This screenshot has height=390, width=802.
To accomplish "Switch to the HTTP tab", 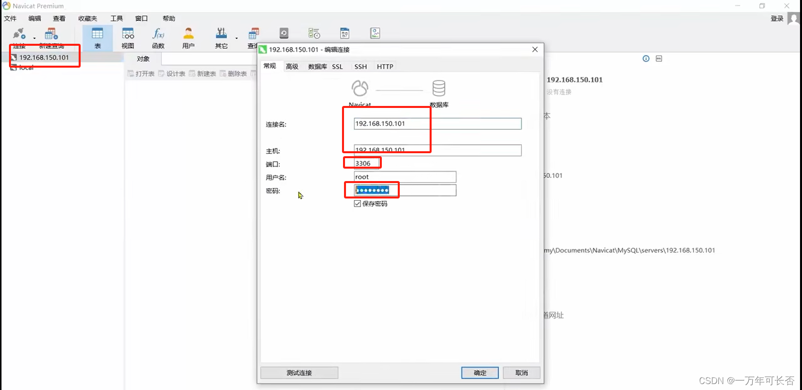I will pyautogui.click(x=385, y=67).
